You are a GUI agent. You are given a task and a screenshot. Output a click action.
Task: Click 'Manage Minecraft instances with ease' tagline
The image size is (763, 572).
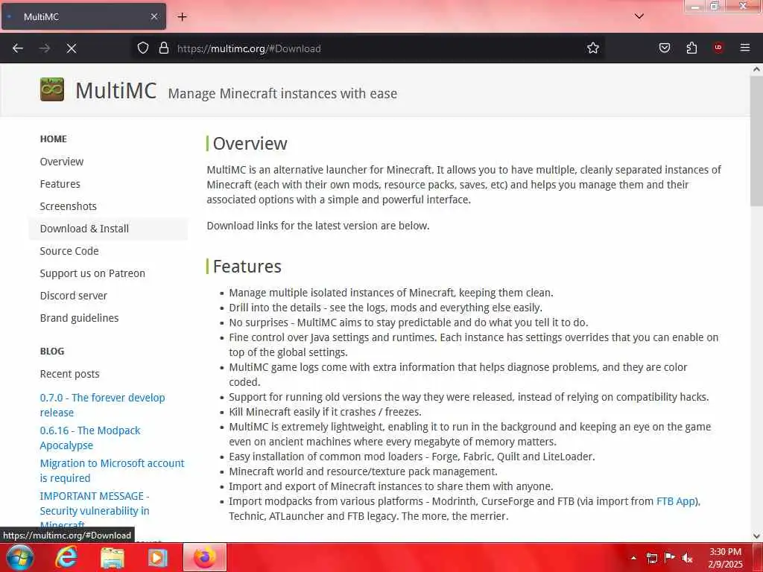(x=282, y=93)
